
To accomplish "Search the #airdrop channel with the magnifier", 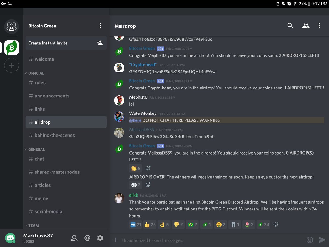I will [290, 26].
